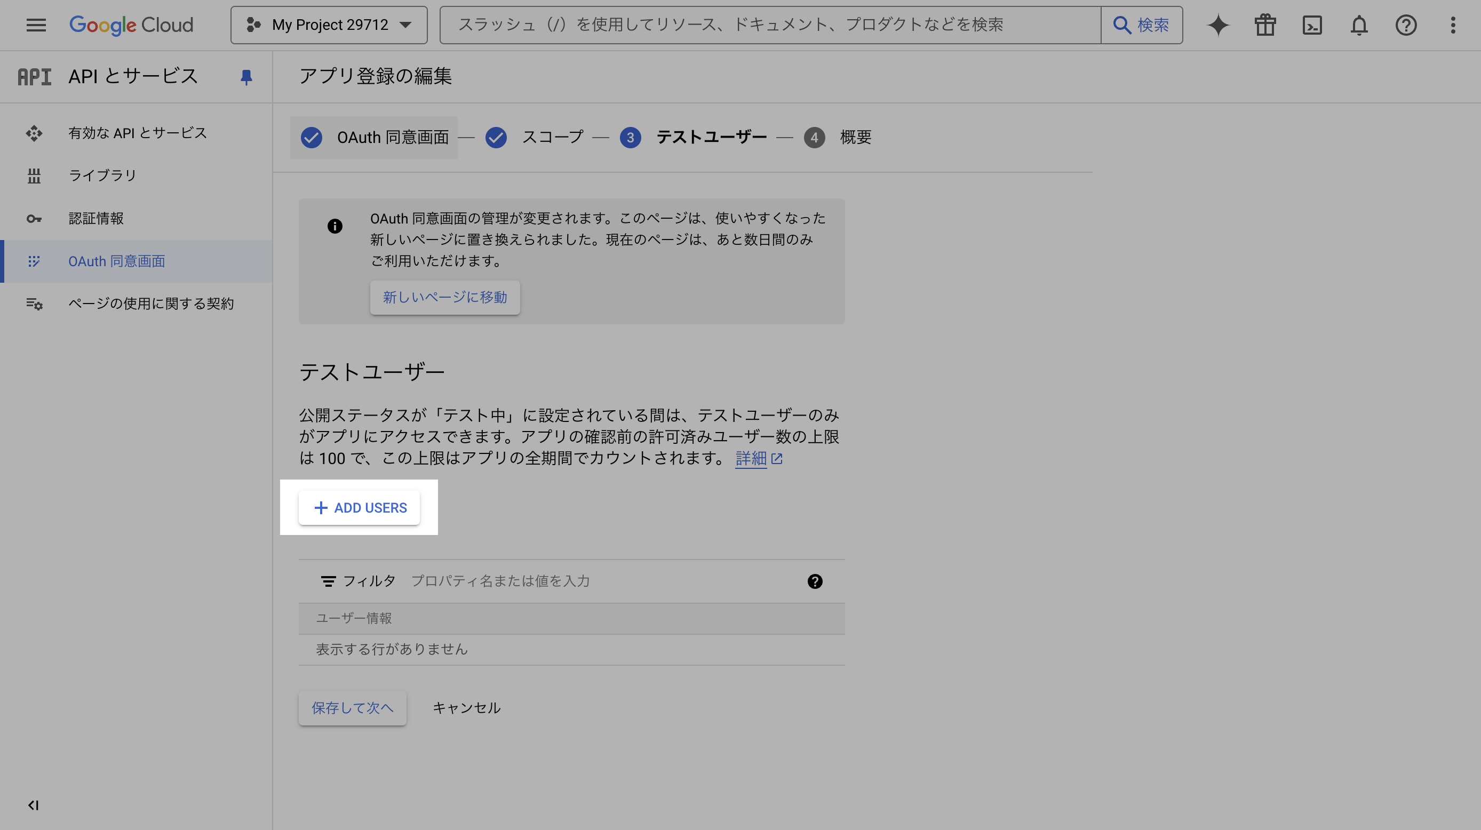Open the free trial gift icon
Image resolution: width=1481 pixels, height=830 pixels.
[x=1265, y=25]
